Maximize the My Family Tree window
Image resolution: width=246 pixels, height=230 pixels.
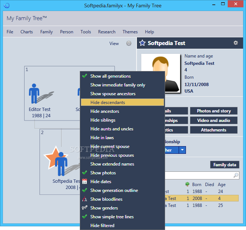coord(223,4)
